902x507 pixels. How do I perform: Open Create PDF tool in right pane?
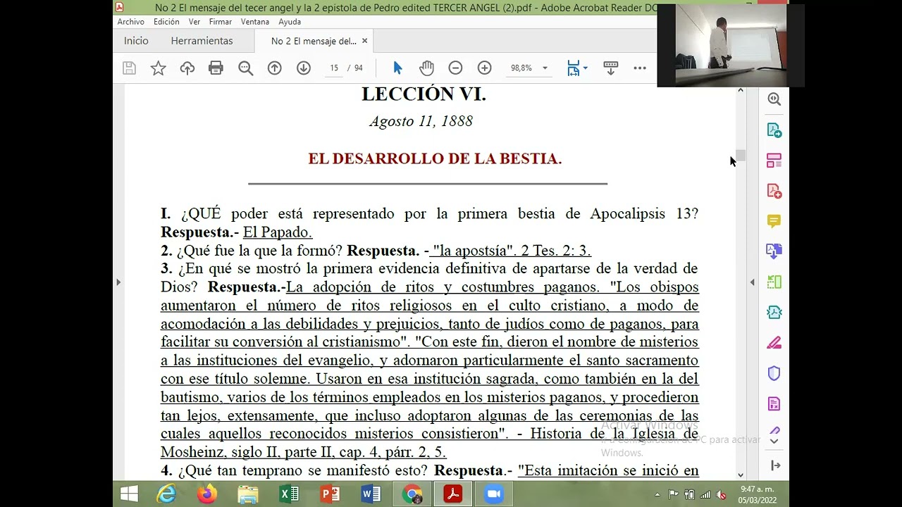click(774, 191)
